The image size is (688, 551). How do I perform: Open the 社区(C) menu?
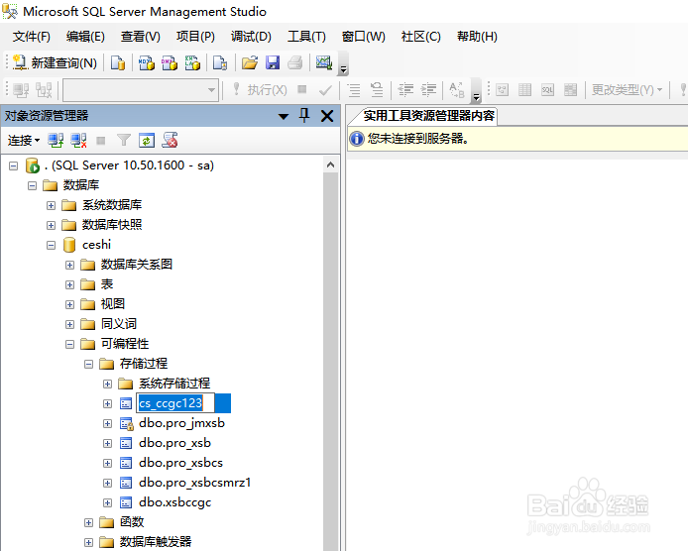(420, 37)
